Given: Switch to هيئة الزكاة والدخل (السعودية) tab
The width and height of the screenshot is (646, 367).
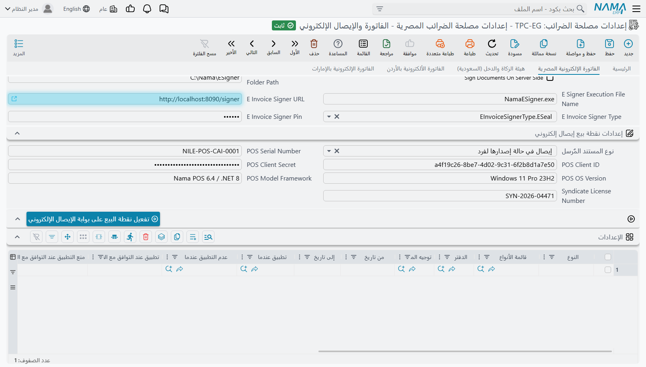Looking at the screenshot, I should point(491,68).
